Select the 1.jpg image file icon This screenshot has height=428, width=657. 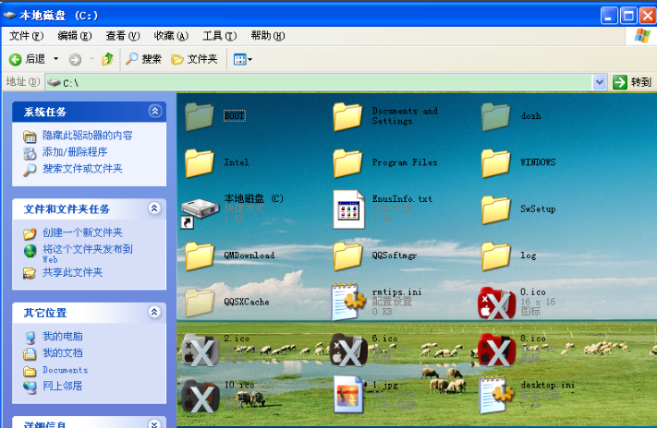click(348, 395)
